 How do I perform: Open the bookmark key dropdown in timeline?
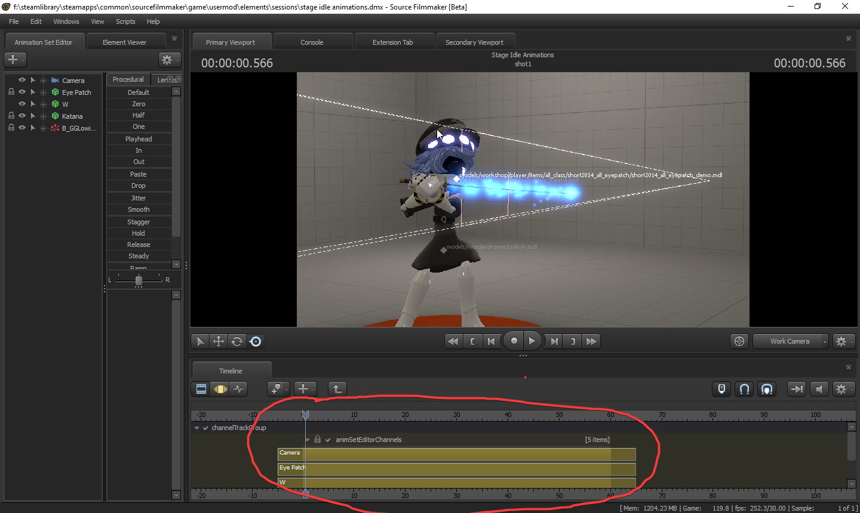coord(278,389)
